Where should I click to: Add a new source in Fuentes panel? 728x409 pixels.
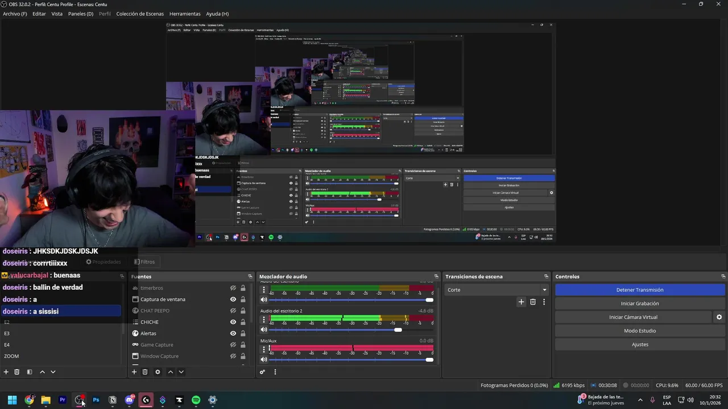[x=134, y=372]
